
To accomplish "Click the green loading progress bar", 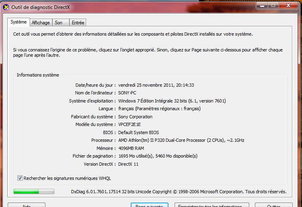I will [x=34, y=191].
